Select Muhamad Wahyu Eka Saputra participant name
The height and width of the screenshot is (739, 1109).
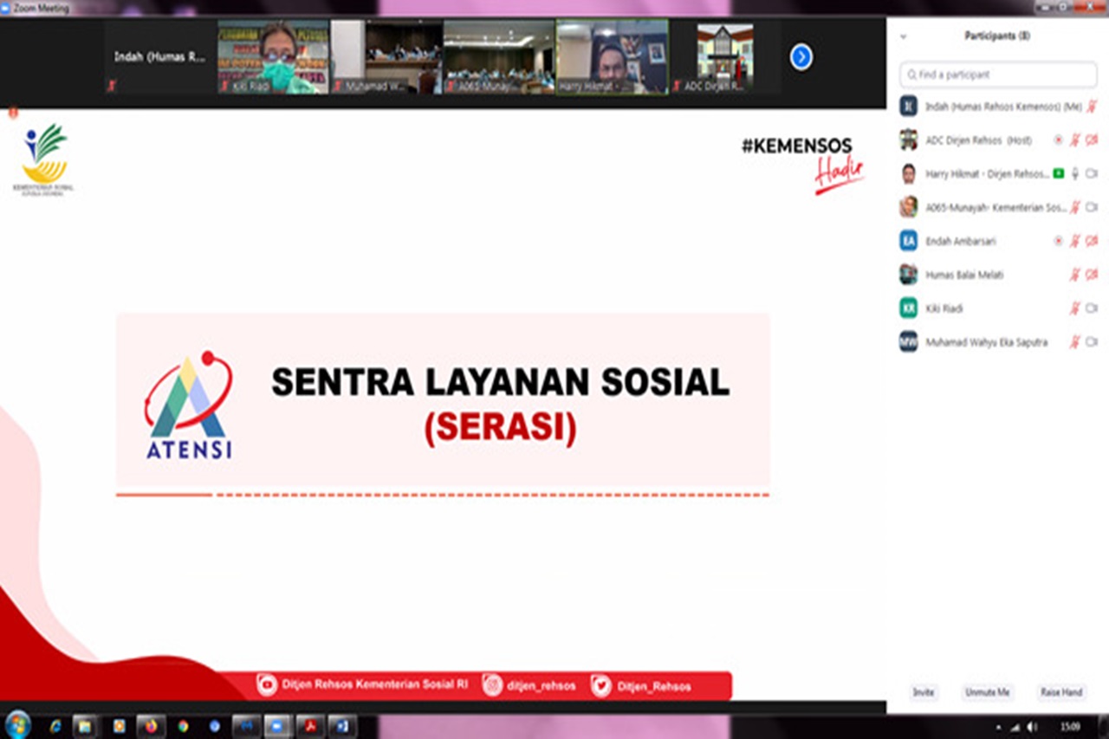click(986, 342)
